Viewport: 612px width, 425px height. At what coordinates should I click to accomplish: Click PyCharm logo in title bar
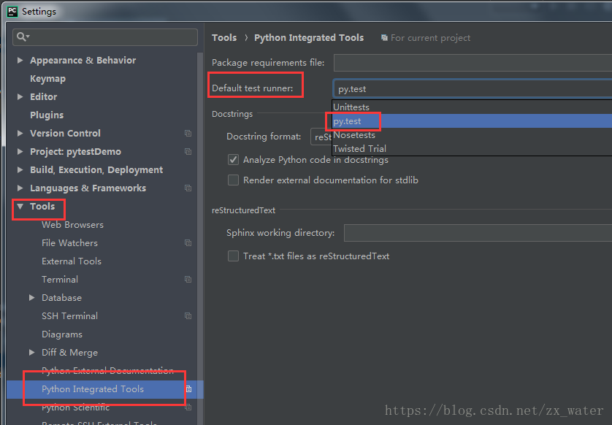point(12,11)
